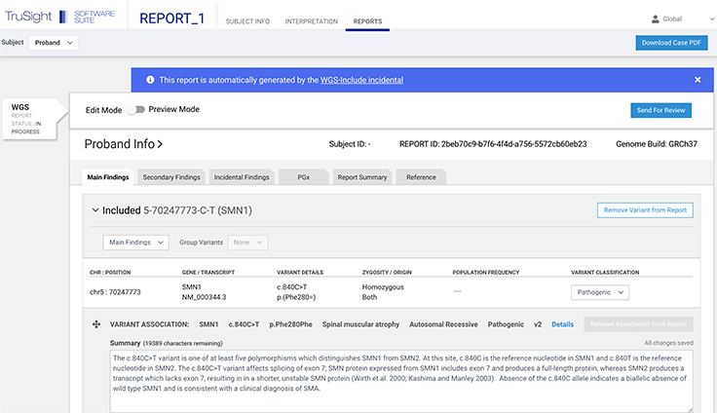This screenshot has height=413, width=717.
Task: Switch to the Secondary Findings tab
Action: [171, 177]
